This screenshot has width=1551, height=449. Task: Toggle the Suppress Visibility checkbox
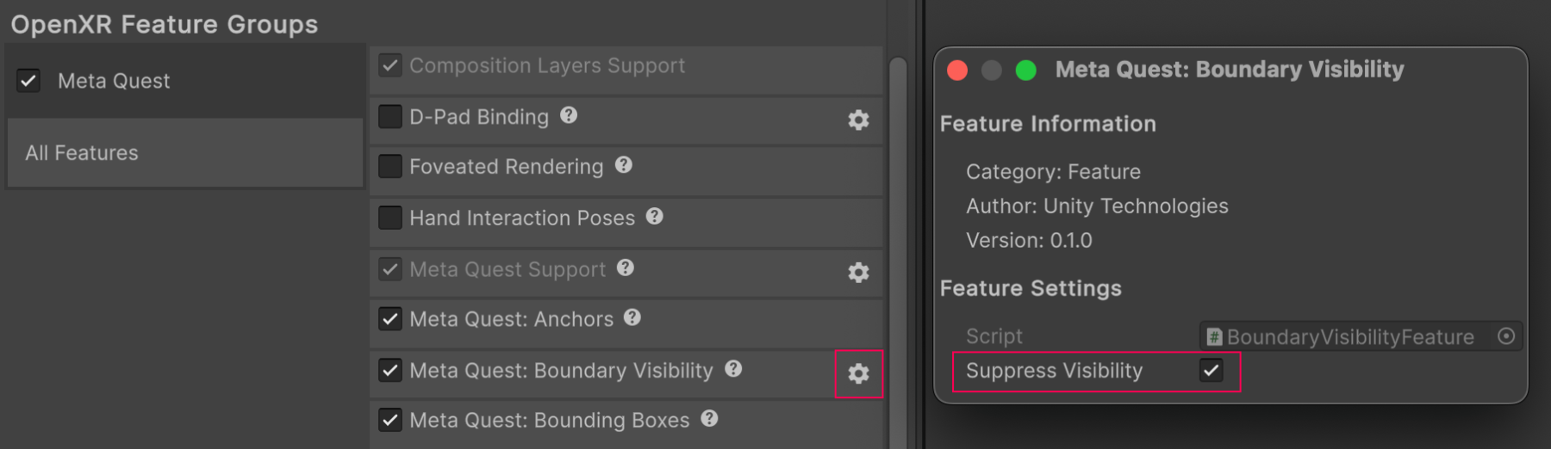pos(1212,371)
